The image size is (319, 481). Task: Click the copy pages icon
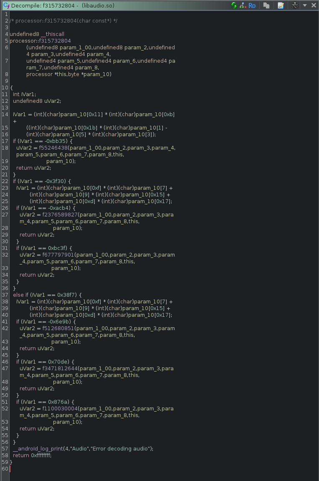[x=266, y=5]
